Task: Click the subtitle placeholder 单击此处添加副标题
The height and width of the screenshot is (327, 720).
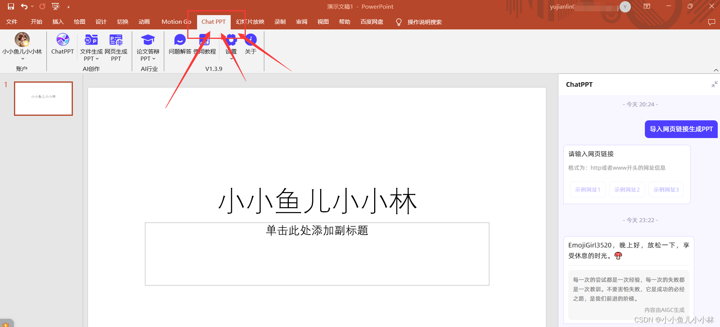Action: [317, 230]
